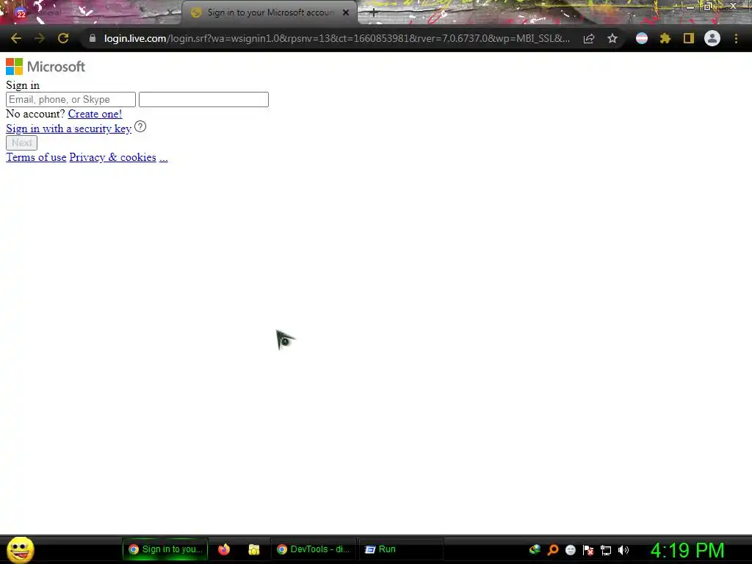
Task: View site security lock information
Action: tap(93, 38)
